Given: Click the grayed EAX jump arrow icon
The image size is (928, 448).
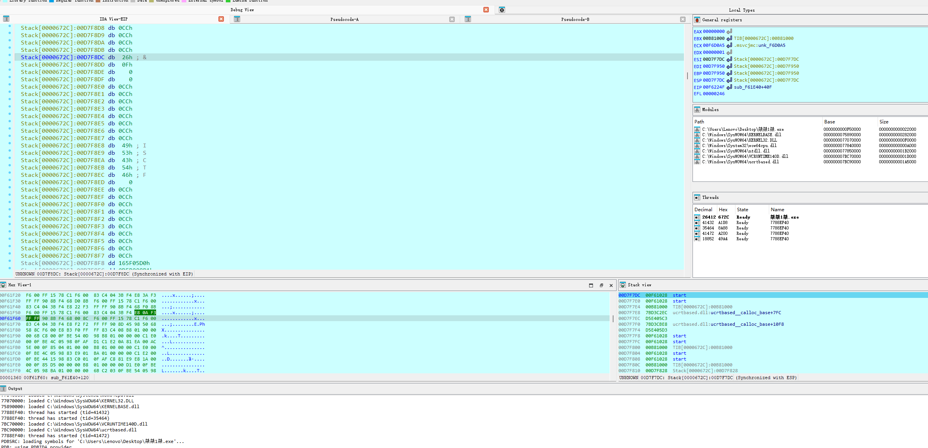Looking at the screenshot, I should 729,31.
